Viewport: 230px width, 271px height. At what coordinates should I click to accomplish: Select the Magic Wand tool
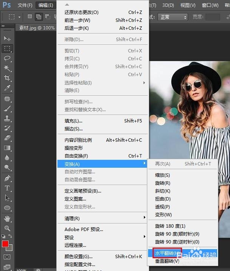[x=7, y=68]
